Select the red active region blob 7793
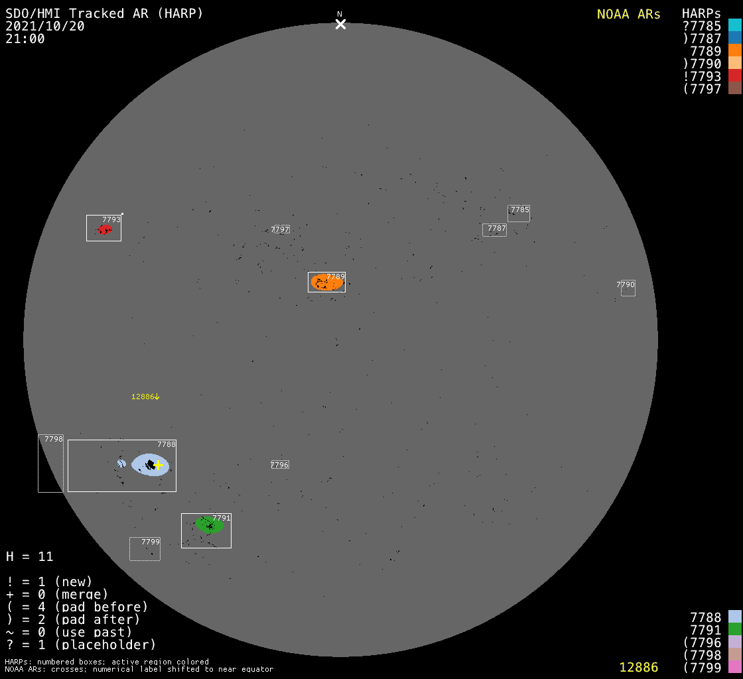 click(x=104, y=230)
